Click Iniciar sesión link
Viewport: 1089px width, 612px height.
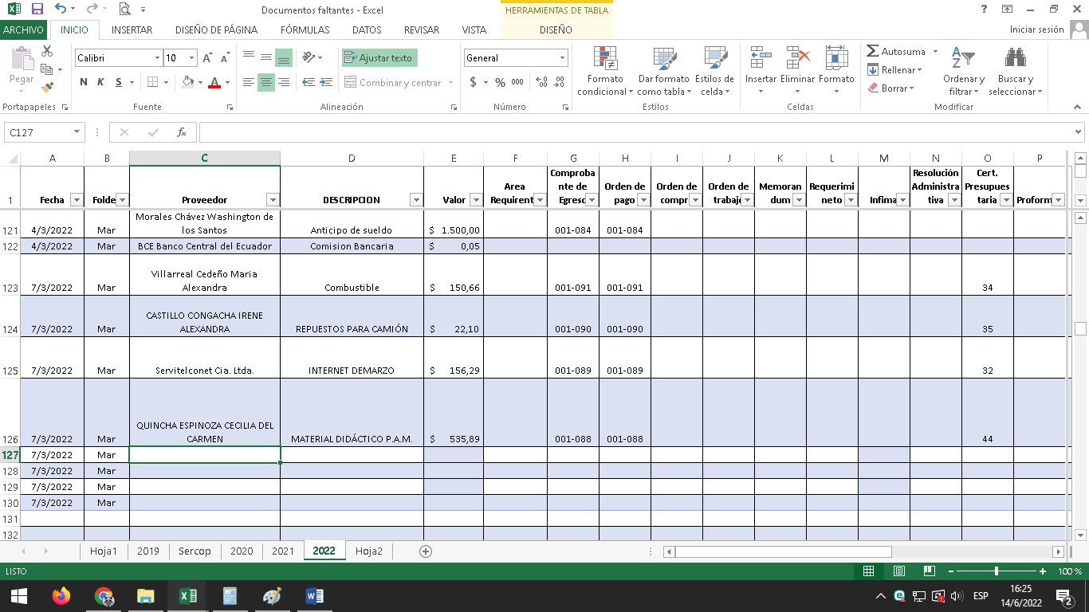pos(1036,29)
